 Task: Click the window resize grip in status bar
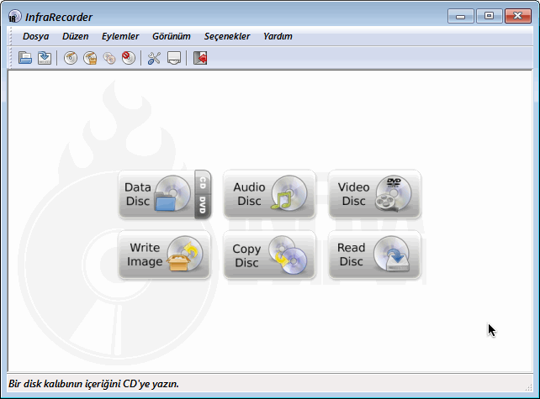tap(528, 387)
